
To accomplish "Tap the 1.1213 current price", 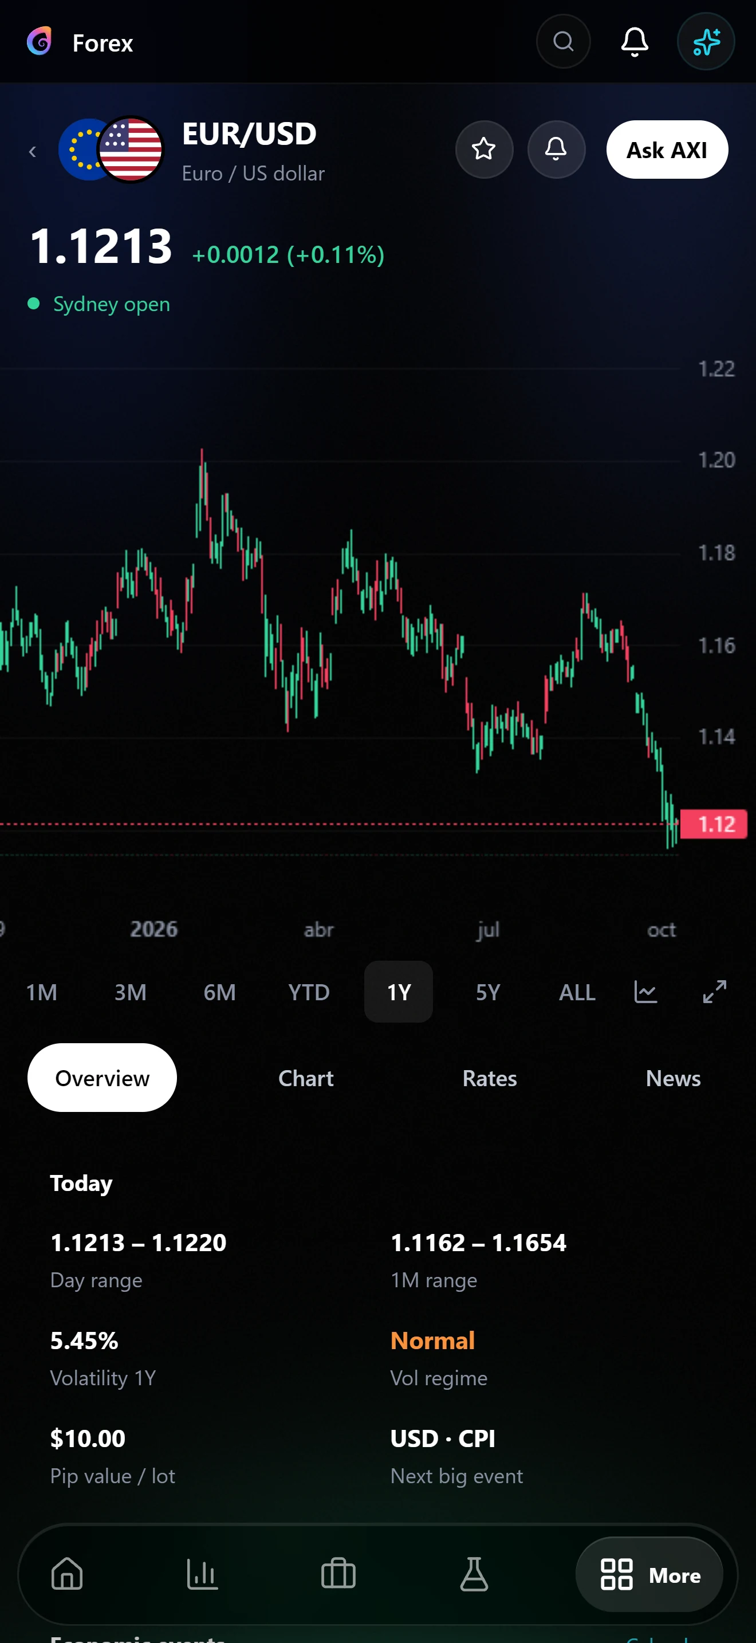I will point(101,246).
